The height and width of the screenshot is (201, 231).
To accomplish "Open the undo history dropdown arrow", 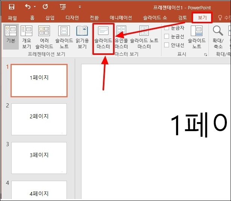I will point(35,7).
